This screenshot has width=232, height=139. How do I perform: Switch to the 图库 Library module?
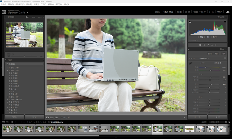158,12
